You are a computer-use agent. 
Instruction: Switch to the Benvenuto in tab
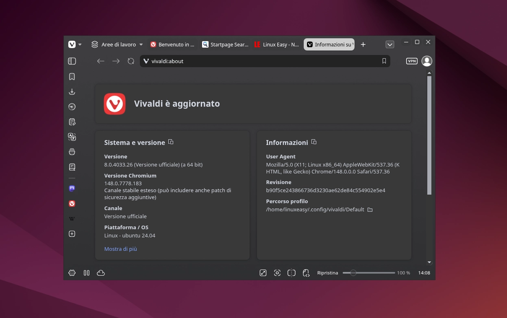pos(172,44)
